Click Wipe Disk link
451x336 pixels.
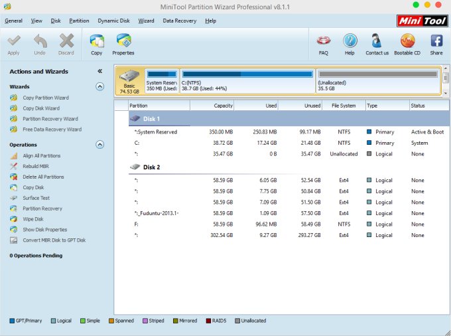tap(33, 219)
